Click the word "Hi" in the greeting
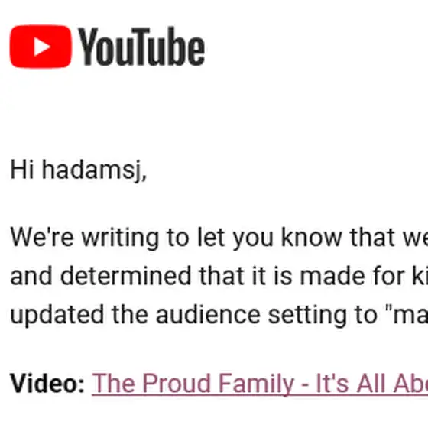Screen dimensions: 428x428 [22, 169]
